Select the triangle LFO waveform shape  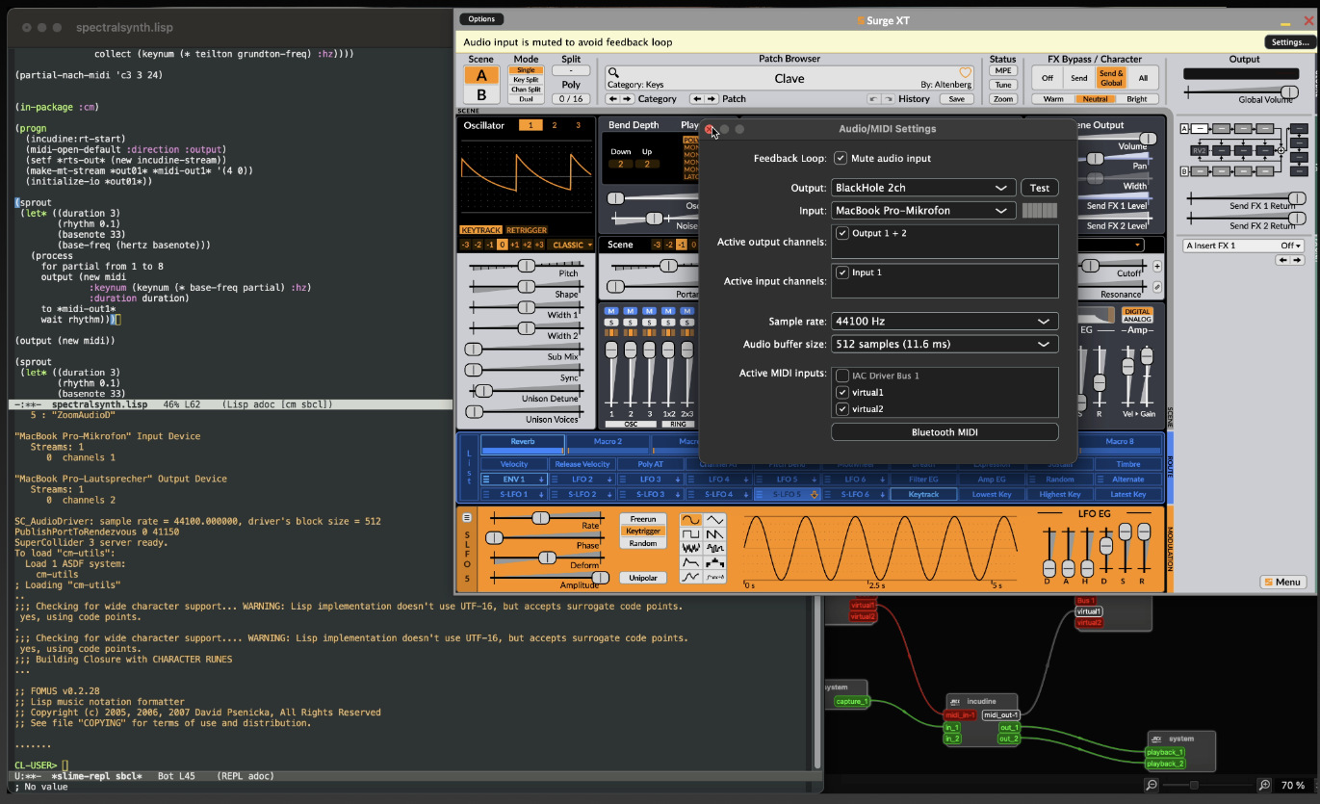[x=713, y=519]
